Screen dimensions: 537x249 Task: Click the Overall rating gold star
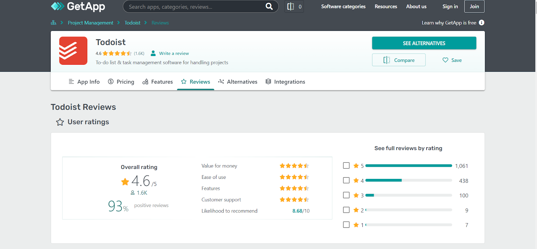[125, 182]
